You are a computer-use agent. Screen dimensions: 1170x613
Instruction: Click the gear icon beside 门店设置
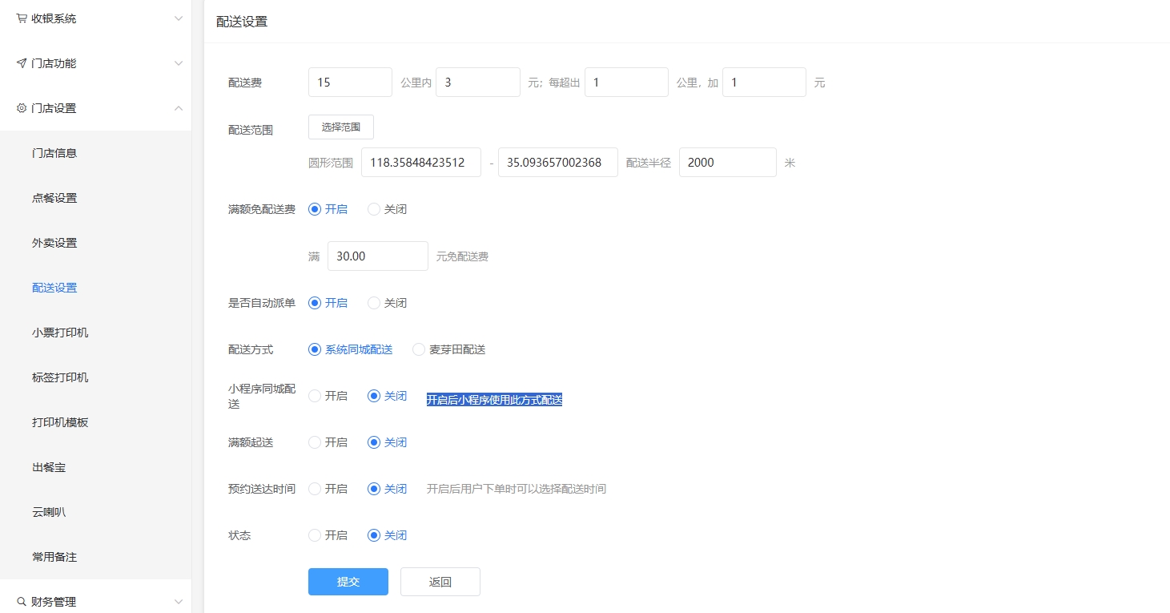[22, 108]
